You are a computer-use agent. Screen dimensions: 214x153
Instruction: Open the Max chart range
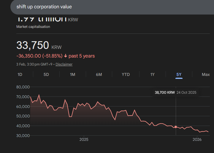click(206, 74)
